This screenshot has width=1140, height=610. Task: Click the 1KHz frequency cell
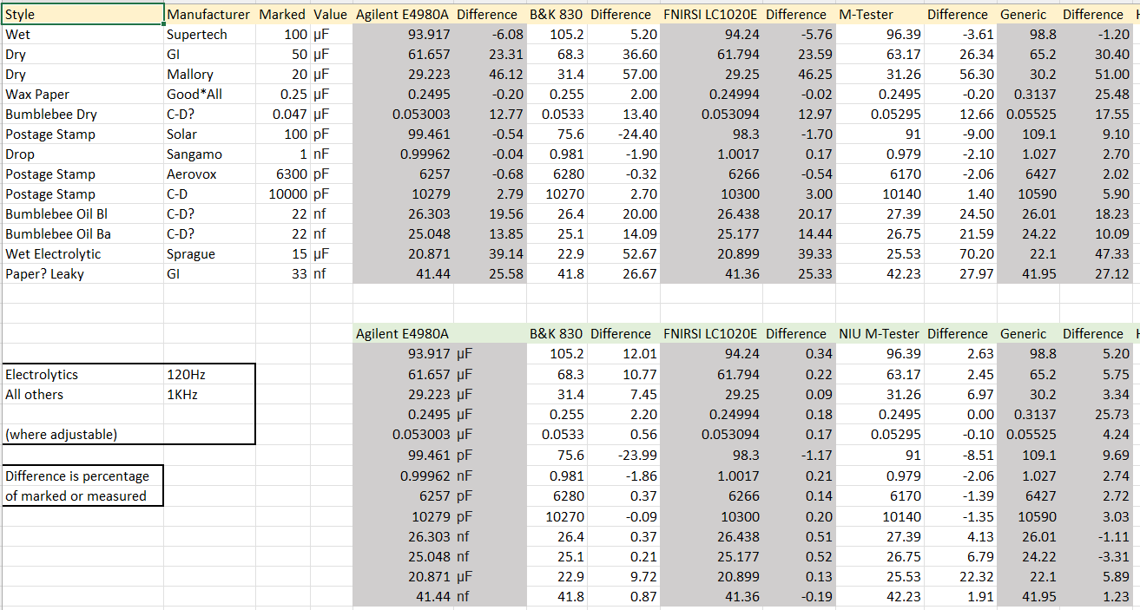click(x=209, y=395)
